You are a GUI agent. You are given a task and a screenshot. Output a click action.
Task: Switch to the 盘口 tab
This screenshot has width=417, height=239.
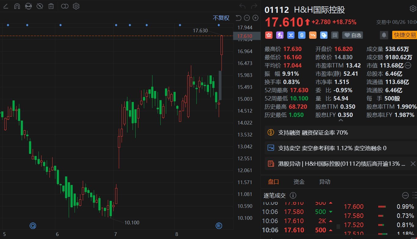pos(273,182)
